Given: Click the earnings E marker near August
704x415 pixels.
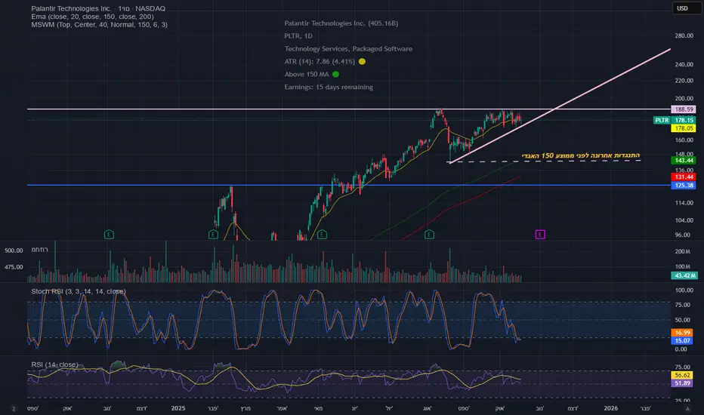Looking at the screenshot, I should pos(429,234).
